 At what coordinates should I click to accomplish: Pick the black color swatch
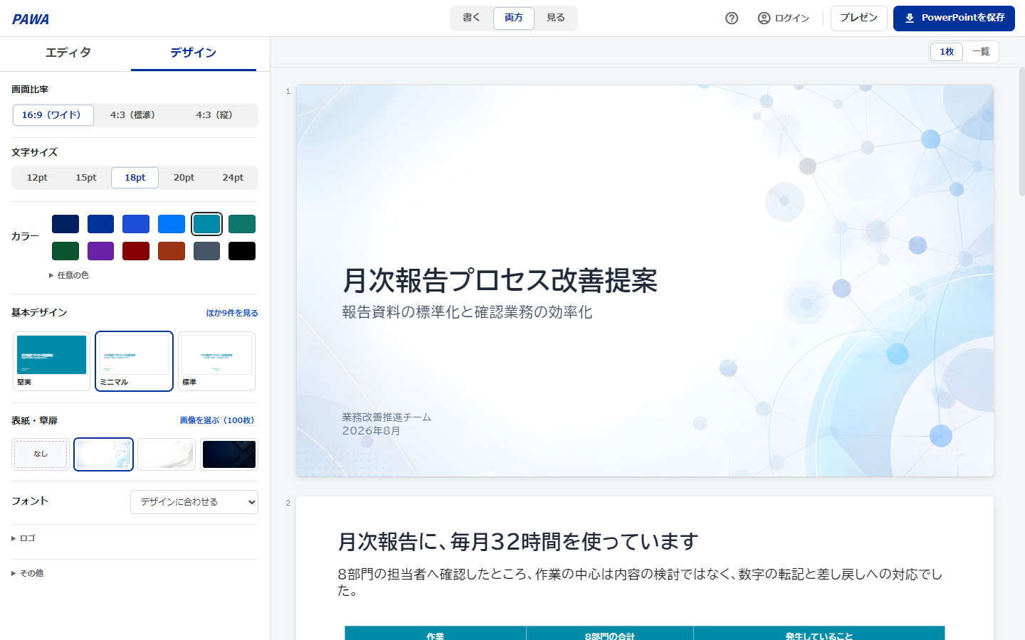click(242, 251)
